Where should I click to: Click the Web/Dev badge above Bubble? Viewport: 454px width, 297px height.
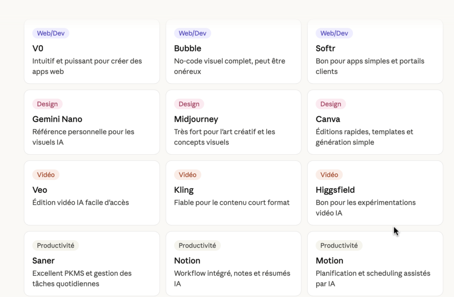192,33
